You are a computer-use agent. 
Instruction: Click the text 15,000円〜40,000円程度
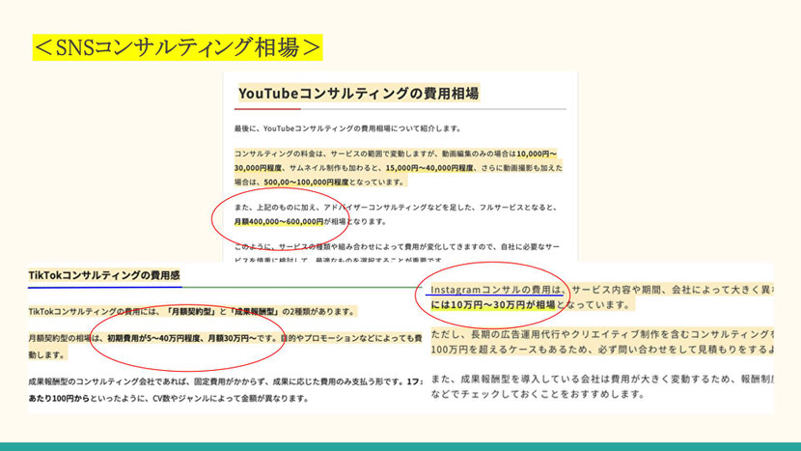[429, 168]
